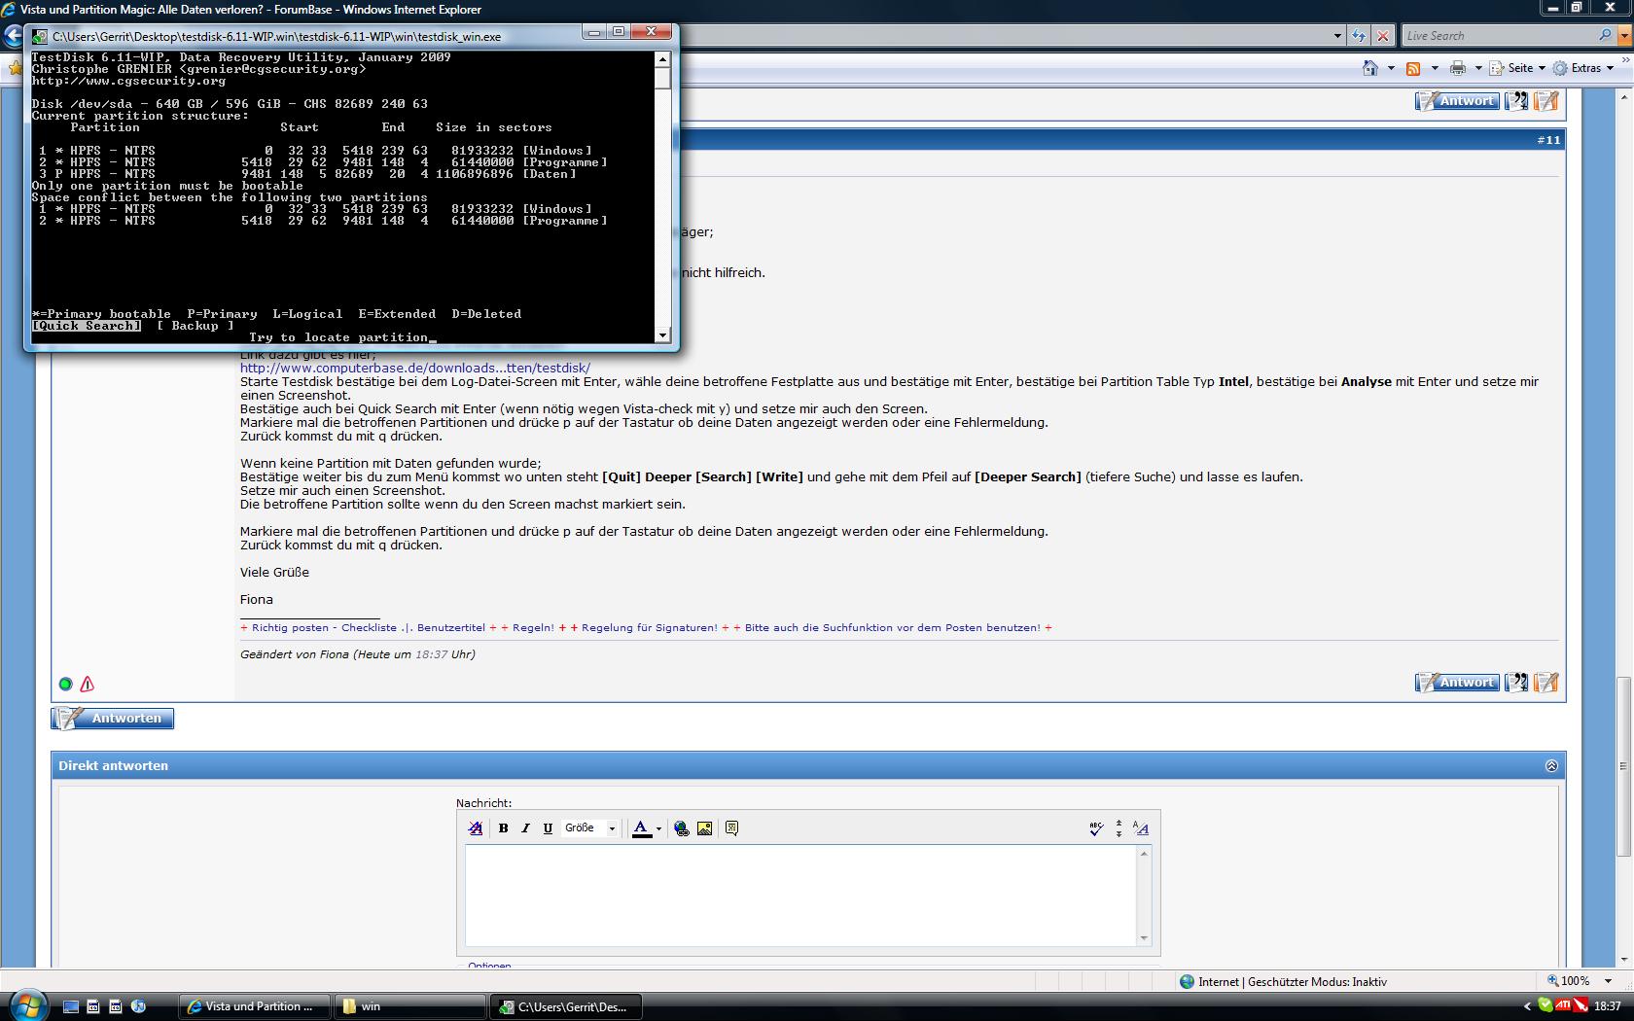Open the search function reminder link
Screen dimensions: 1634x1021
(893, 627)
